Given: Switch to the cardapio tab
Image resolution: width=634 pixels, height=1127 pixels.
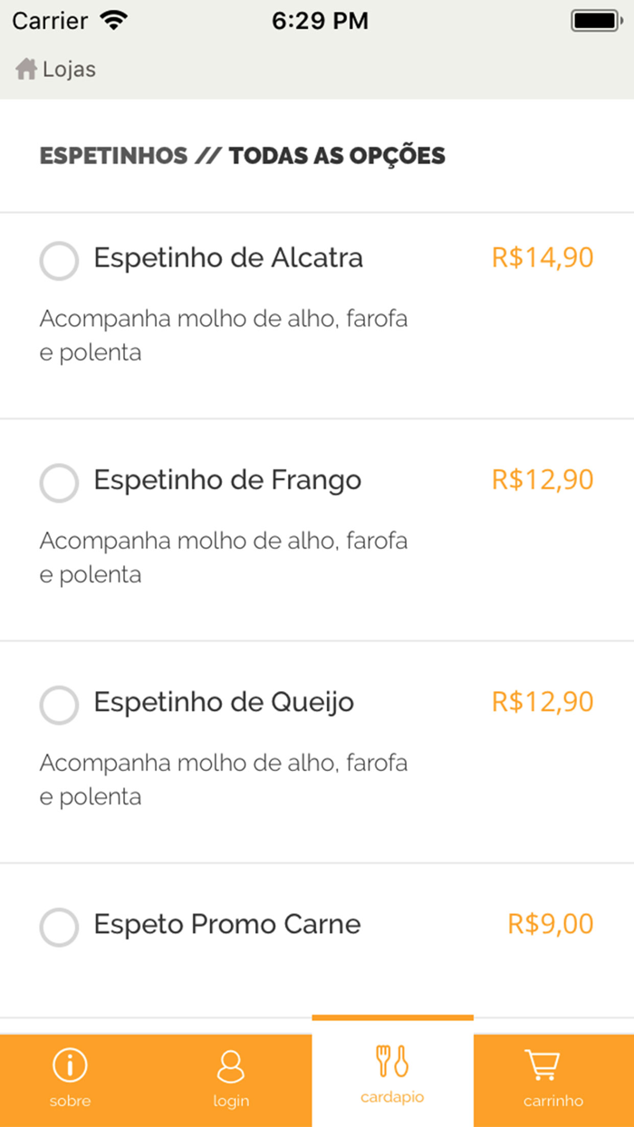Looking at the screenshot, I should click(391, 1078).
